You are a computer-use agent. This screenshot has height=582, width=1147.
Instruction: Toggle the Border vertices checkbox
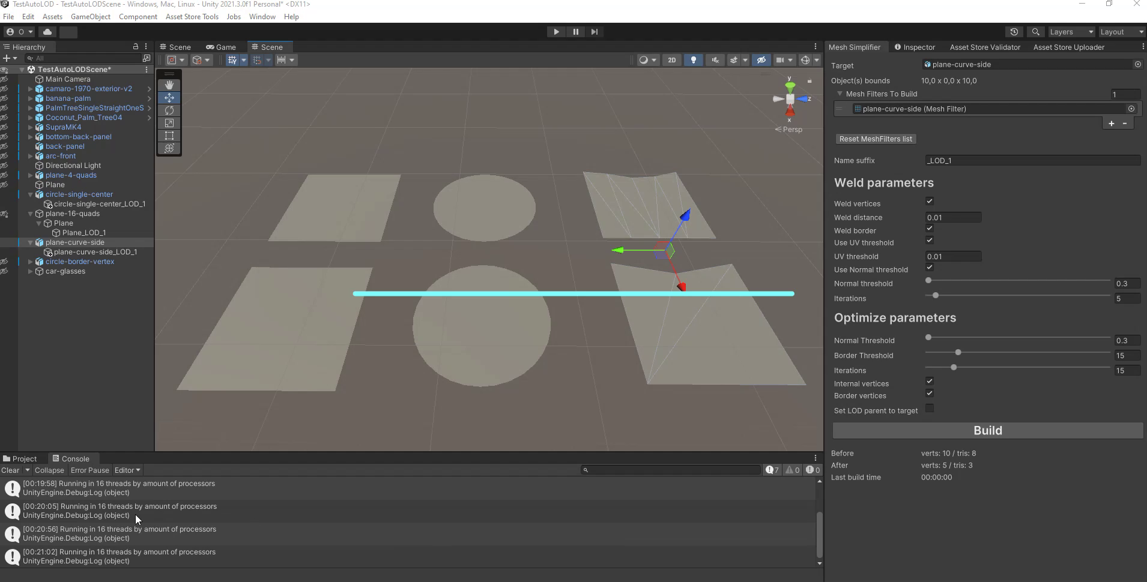click(930, 393)
